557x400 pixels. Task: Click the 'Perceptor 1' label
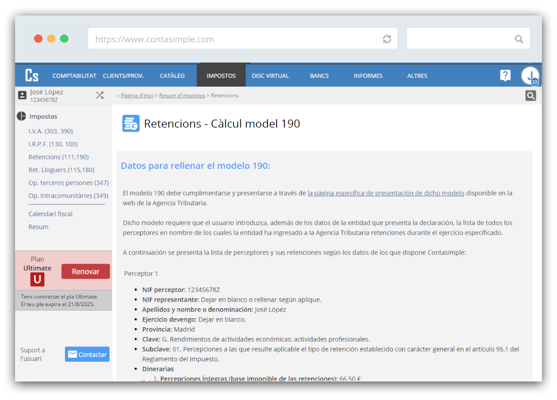point(141,273)
